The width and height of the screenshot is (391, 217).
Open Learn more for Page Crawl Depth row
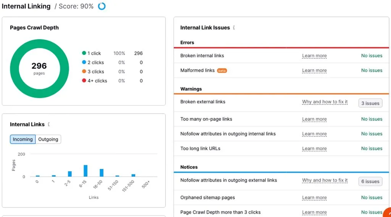click(315, 212)
